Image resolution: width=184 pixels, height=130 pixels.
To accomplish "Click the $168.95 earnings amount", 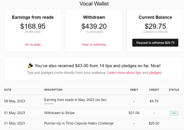I will (x=33, y=26).
